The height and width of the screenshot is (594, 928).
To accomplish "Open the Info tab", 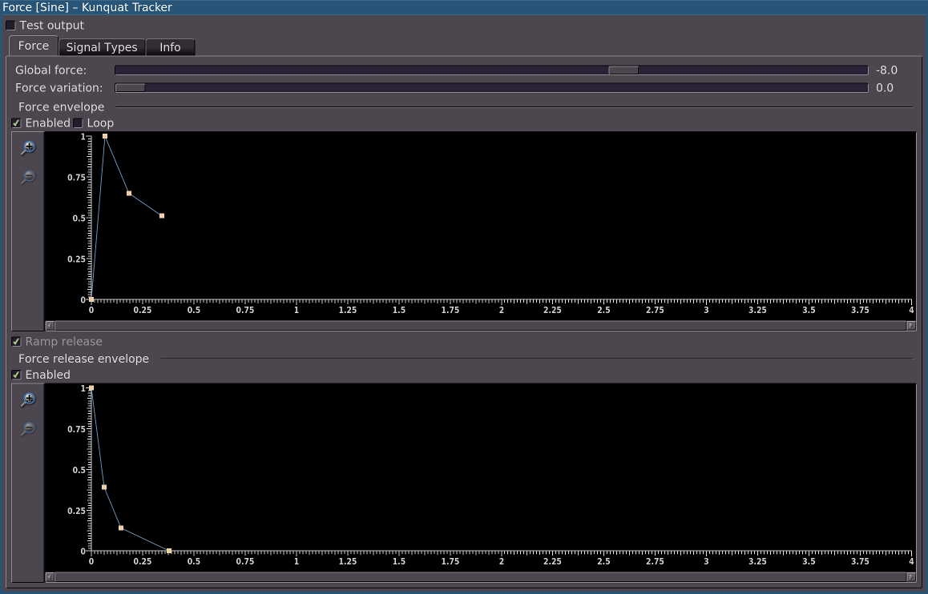I will (170, 47).
